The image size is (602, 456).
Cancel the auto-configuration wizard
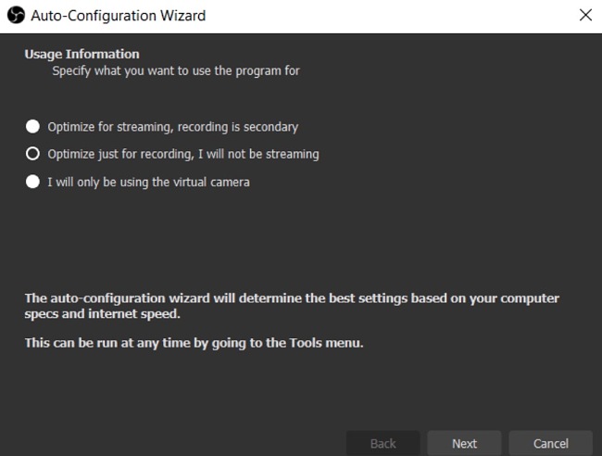point(550,443)
